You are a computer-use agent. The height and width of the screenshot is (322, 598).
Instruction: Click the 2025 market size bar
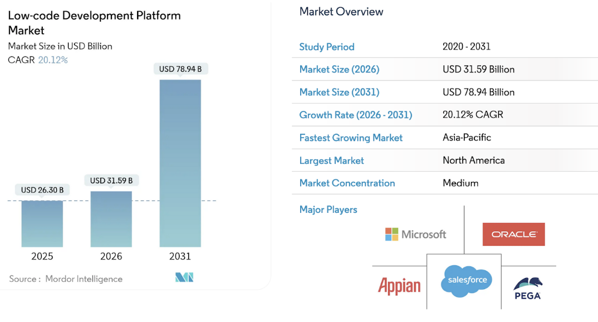(42, 223)
